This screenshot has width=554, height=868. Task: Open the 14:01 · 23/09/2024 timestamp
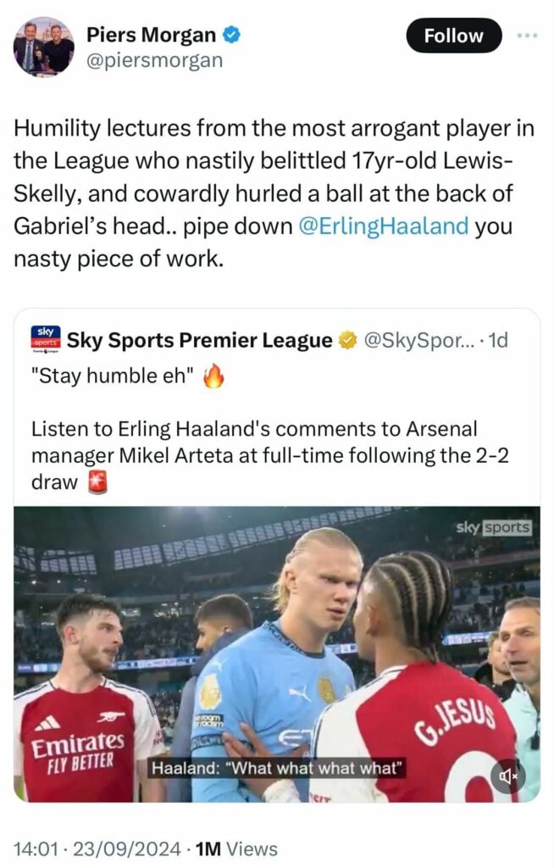[x=99, y=849]
